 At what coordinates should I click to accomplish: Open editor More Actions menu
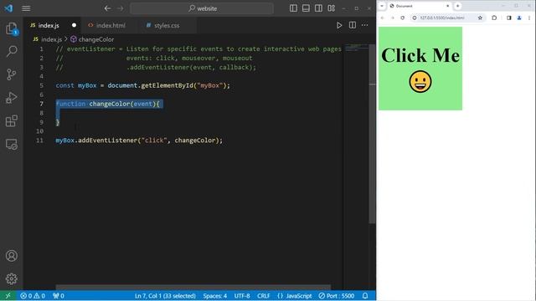(x=365, y=25)
